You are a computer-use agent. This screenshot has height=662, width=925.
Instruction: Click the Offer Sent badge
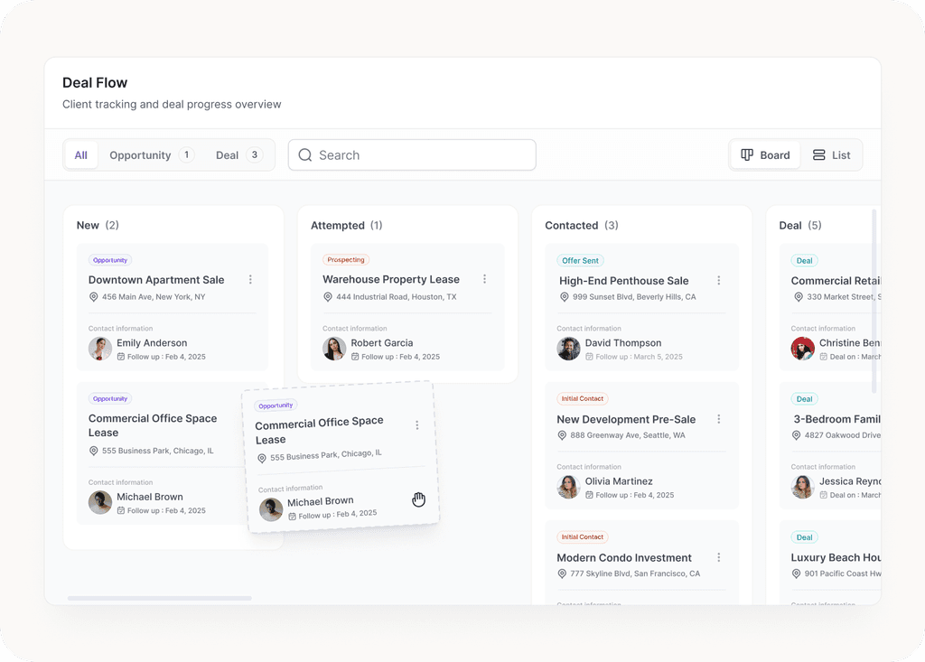579,260
